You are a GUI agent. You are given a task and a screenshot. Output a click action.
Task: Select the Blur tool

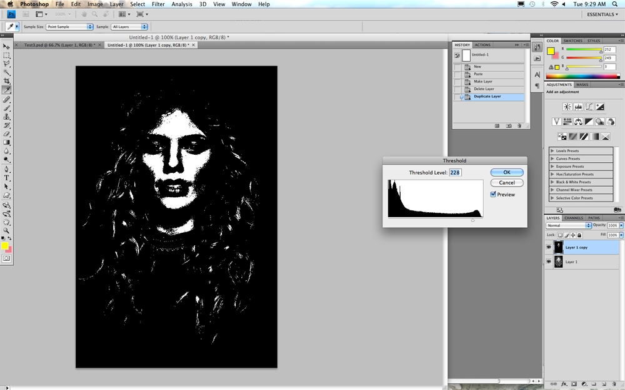pyautogui.click(x=6, y=151)
